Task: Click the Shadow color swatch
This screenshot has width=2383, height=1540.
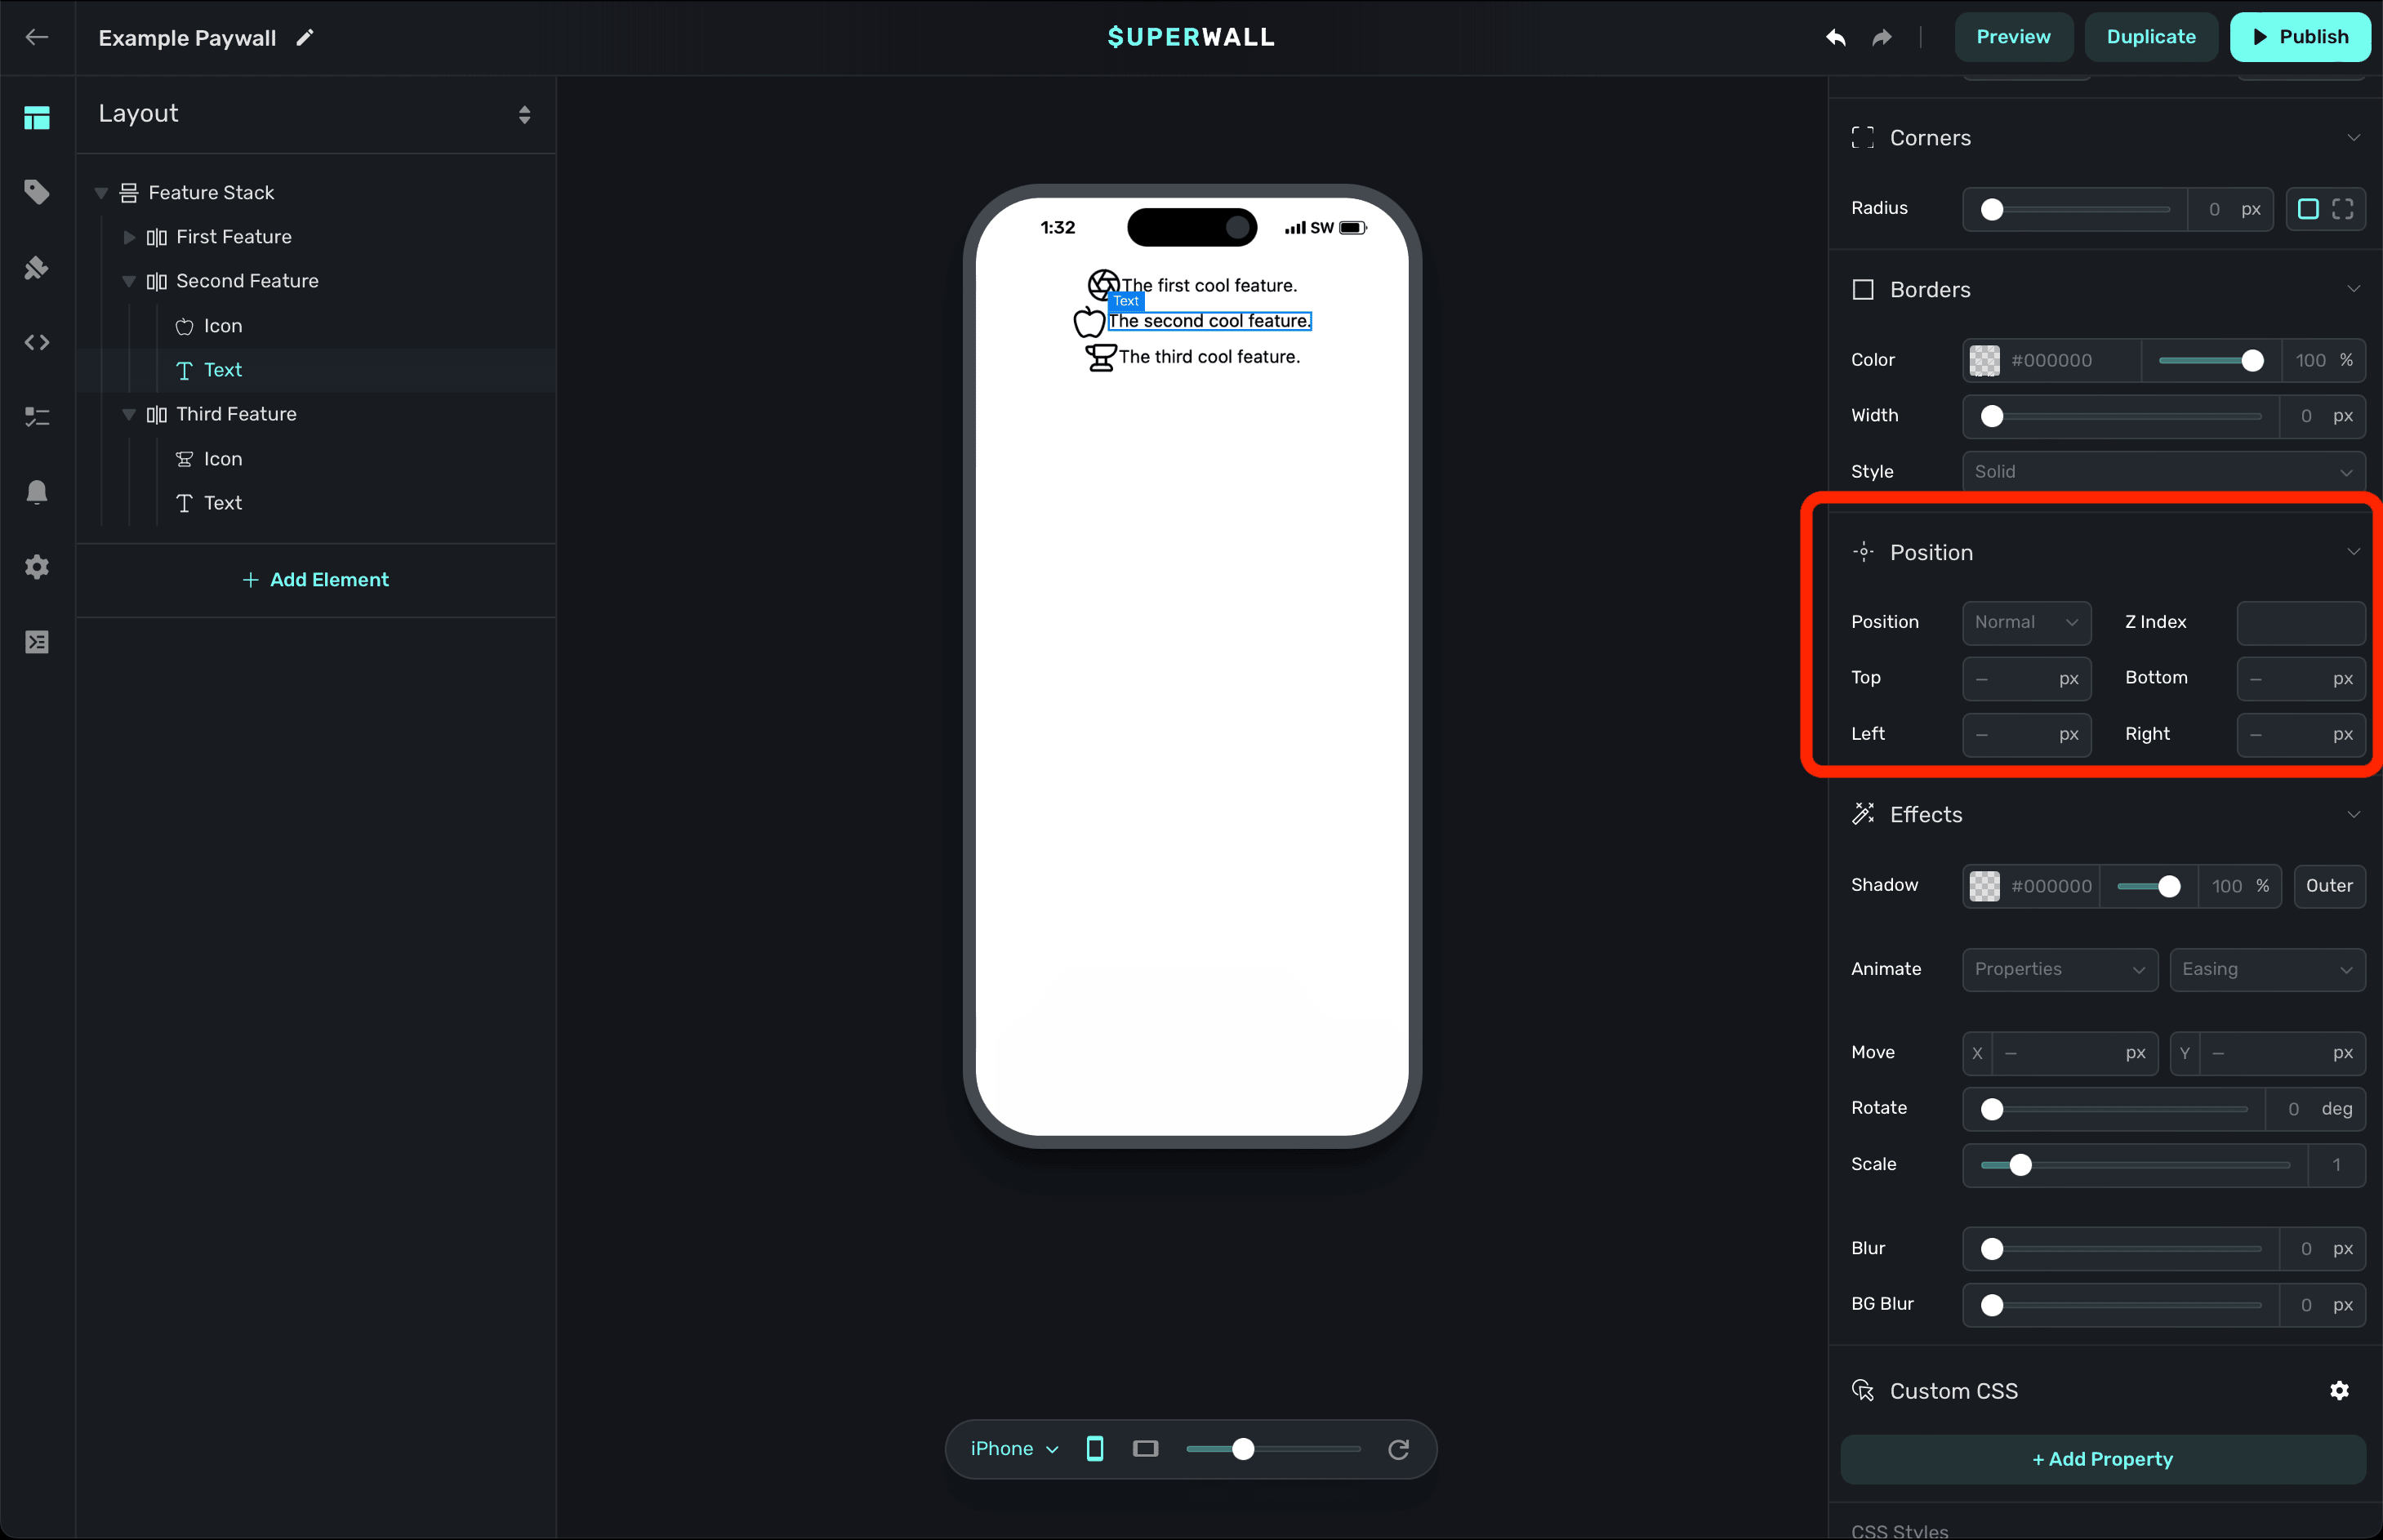Action: pyautogui.click(x=1984, y=886)
